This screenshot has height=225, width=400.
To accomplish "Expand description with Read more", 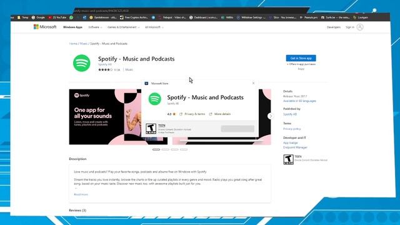I will coord(81,194).
